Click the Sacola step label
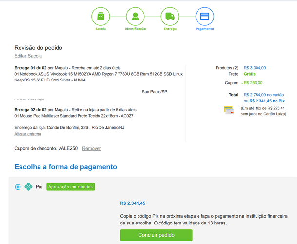 click(x=100, y=29)
